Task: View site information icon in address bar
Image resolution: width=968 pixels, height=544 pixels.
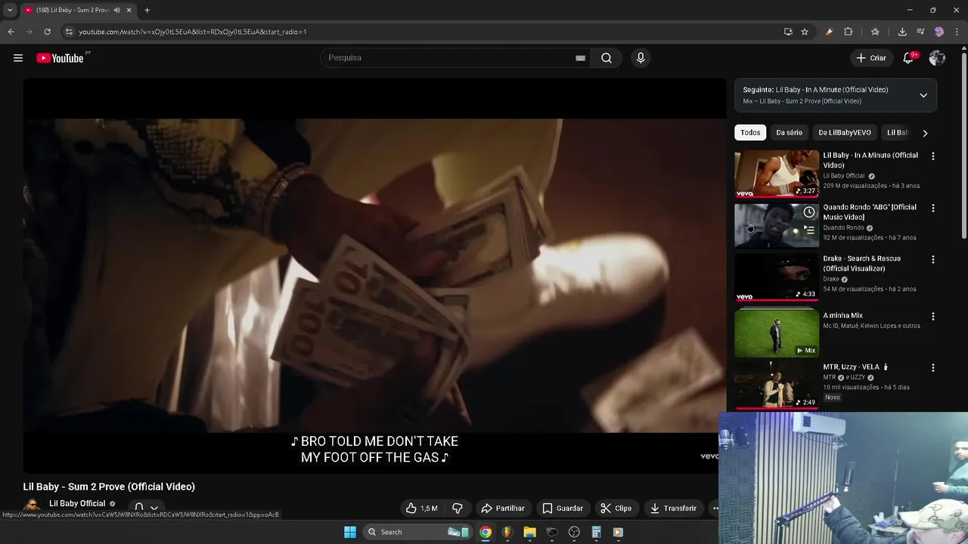Action: click(69, 32)
